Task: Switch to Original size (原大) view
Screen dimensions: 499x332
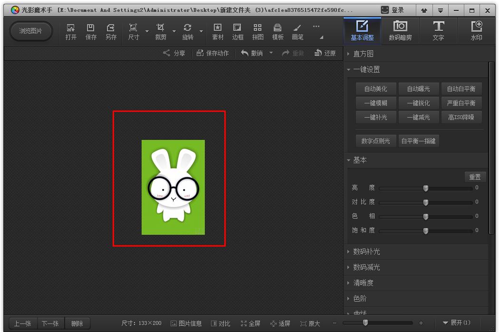Action: click(310, 323)
